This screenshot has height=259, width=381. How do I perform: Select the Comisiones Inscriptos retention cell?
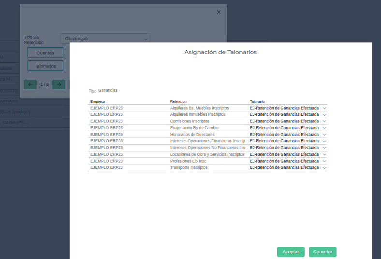click(190, 121)
